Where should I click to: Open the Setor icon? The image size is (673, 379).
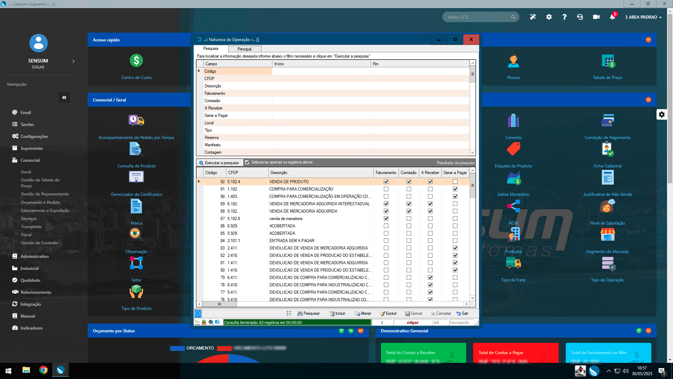tap(136, 263)
